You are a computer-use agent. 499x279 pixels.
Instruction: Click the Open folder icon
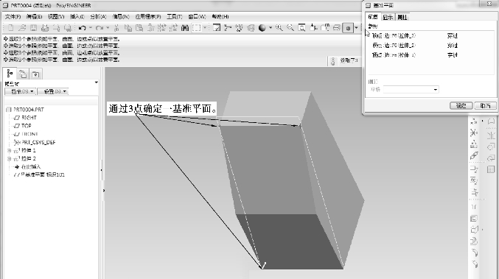(22, 28)
